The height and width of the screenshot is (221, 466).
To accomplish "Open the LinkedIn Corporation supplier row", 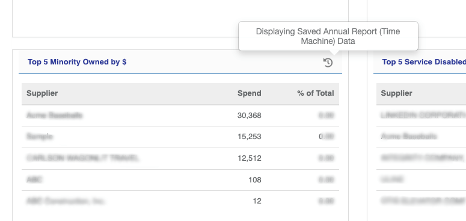I will tap(421, 116).
